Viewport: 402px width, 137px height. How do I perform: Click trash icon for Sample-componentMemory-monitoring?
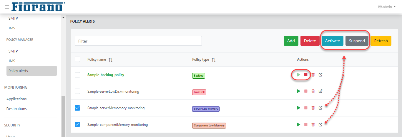pos(313,125)
